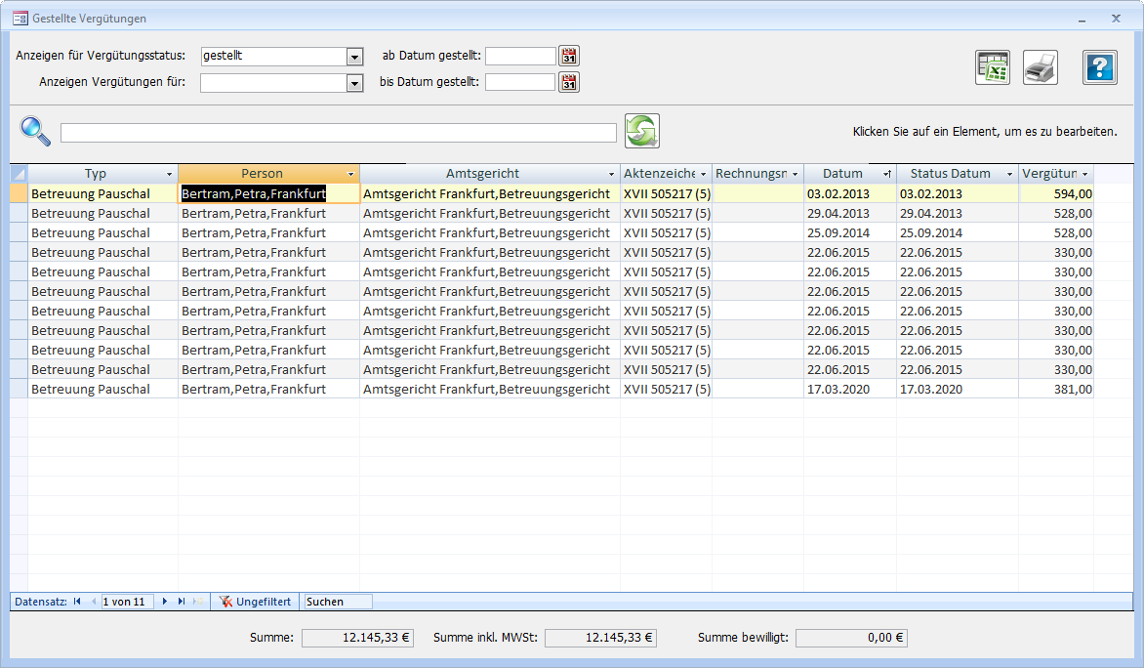This screenshot has height=668, width=1144.
Task: Select row with Datum 29.04.2013
Action: [19, 213]
